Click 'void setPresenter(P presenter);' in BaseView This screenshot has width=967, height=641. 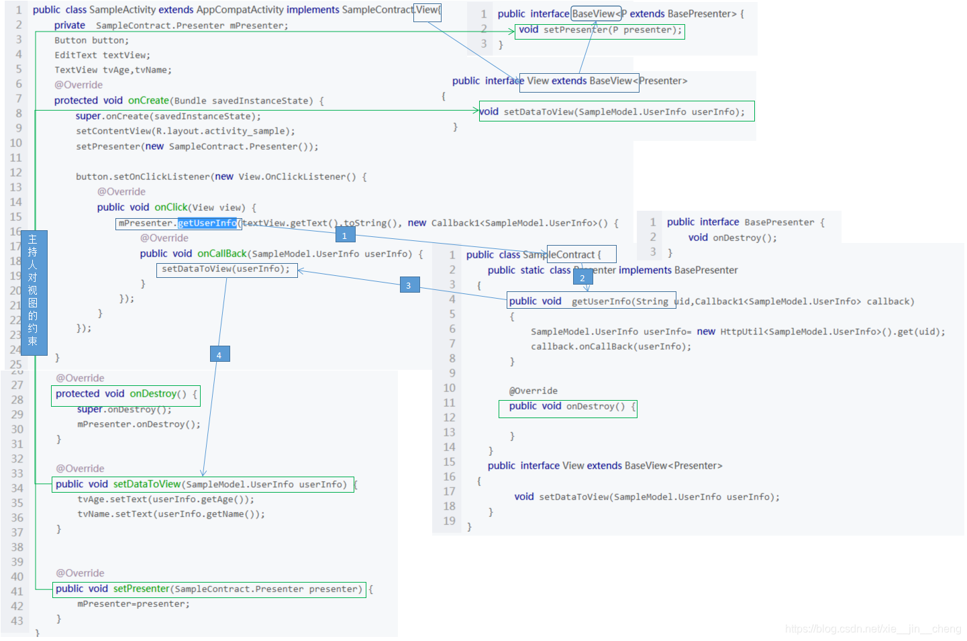[x=601, y=30]
